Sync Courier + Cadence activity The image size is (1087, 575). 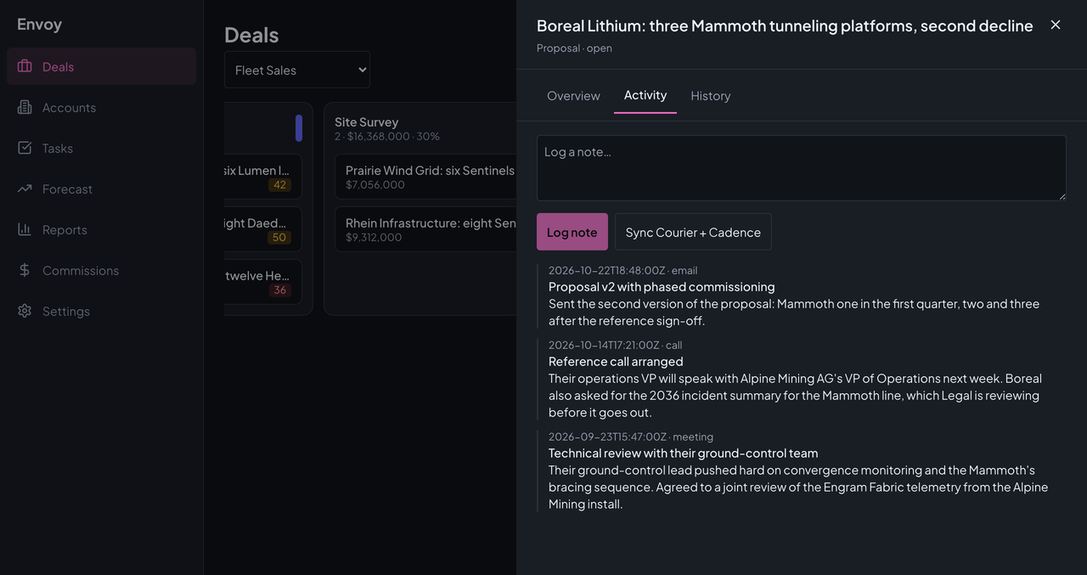pos(693,232)
